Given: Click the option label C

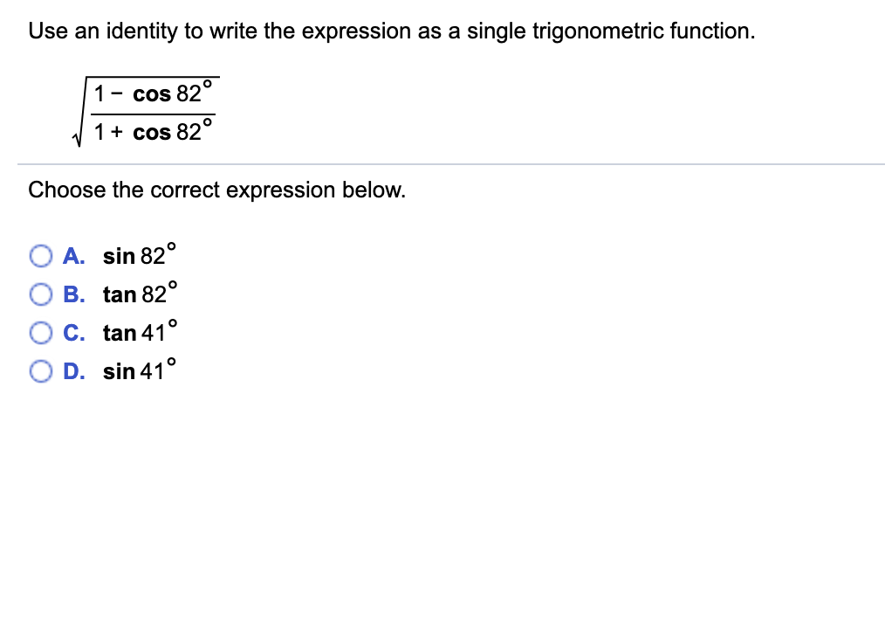Looking at the screenshot, I should [x=72, y=333].
